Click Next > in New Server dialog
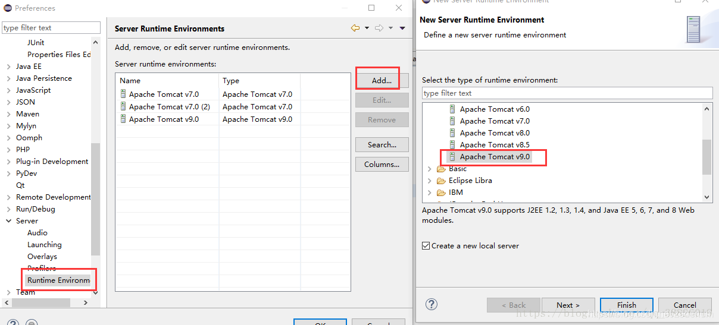This screenshot has width=719, height=325. tap(568, 305)
